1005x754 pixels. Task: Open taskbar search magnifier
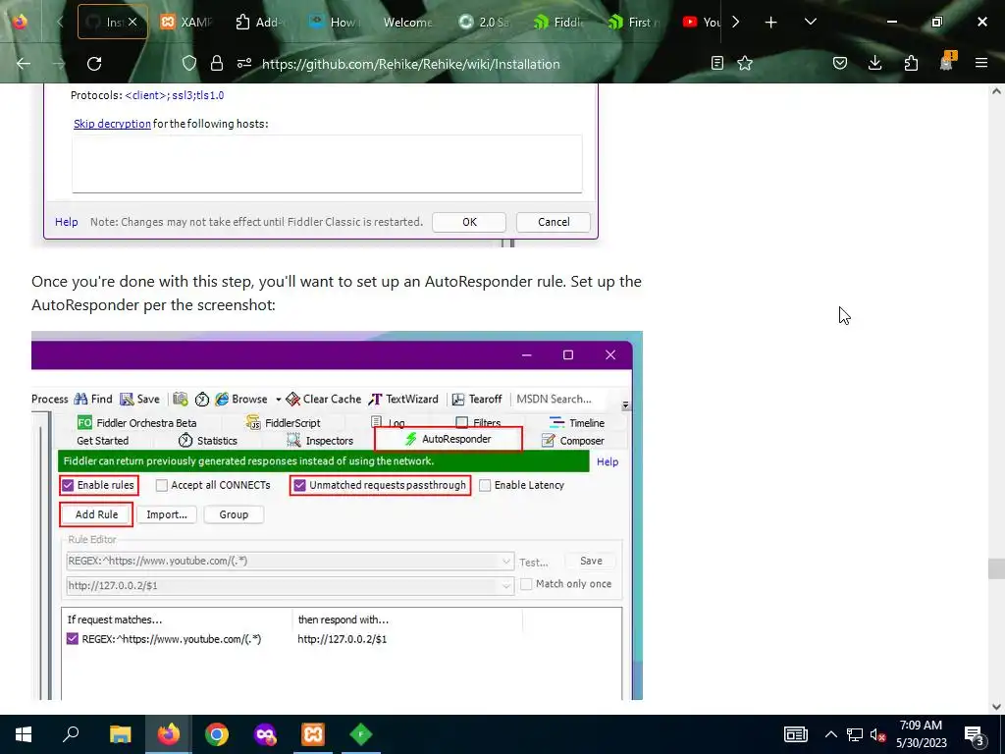click(71, 733)
